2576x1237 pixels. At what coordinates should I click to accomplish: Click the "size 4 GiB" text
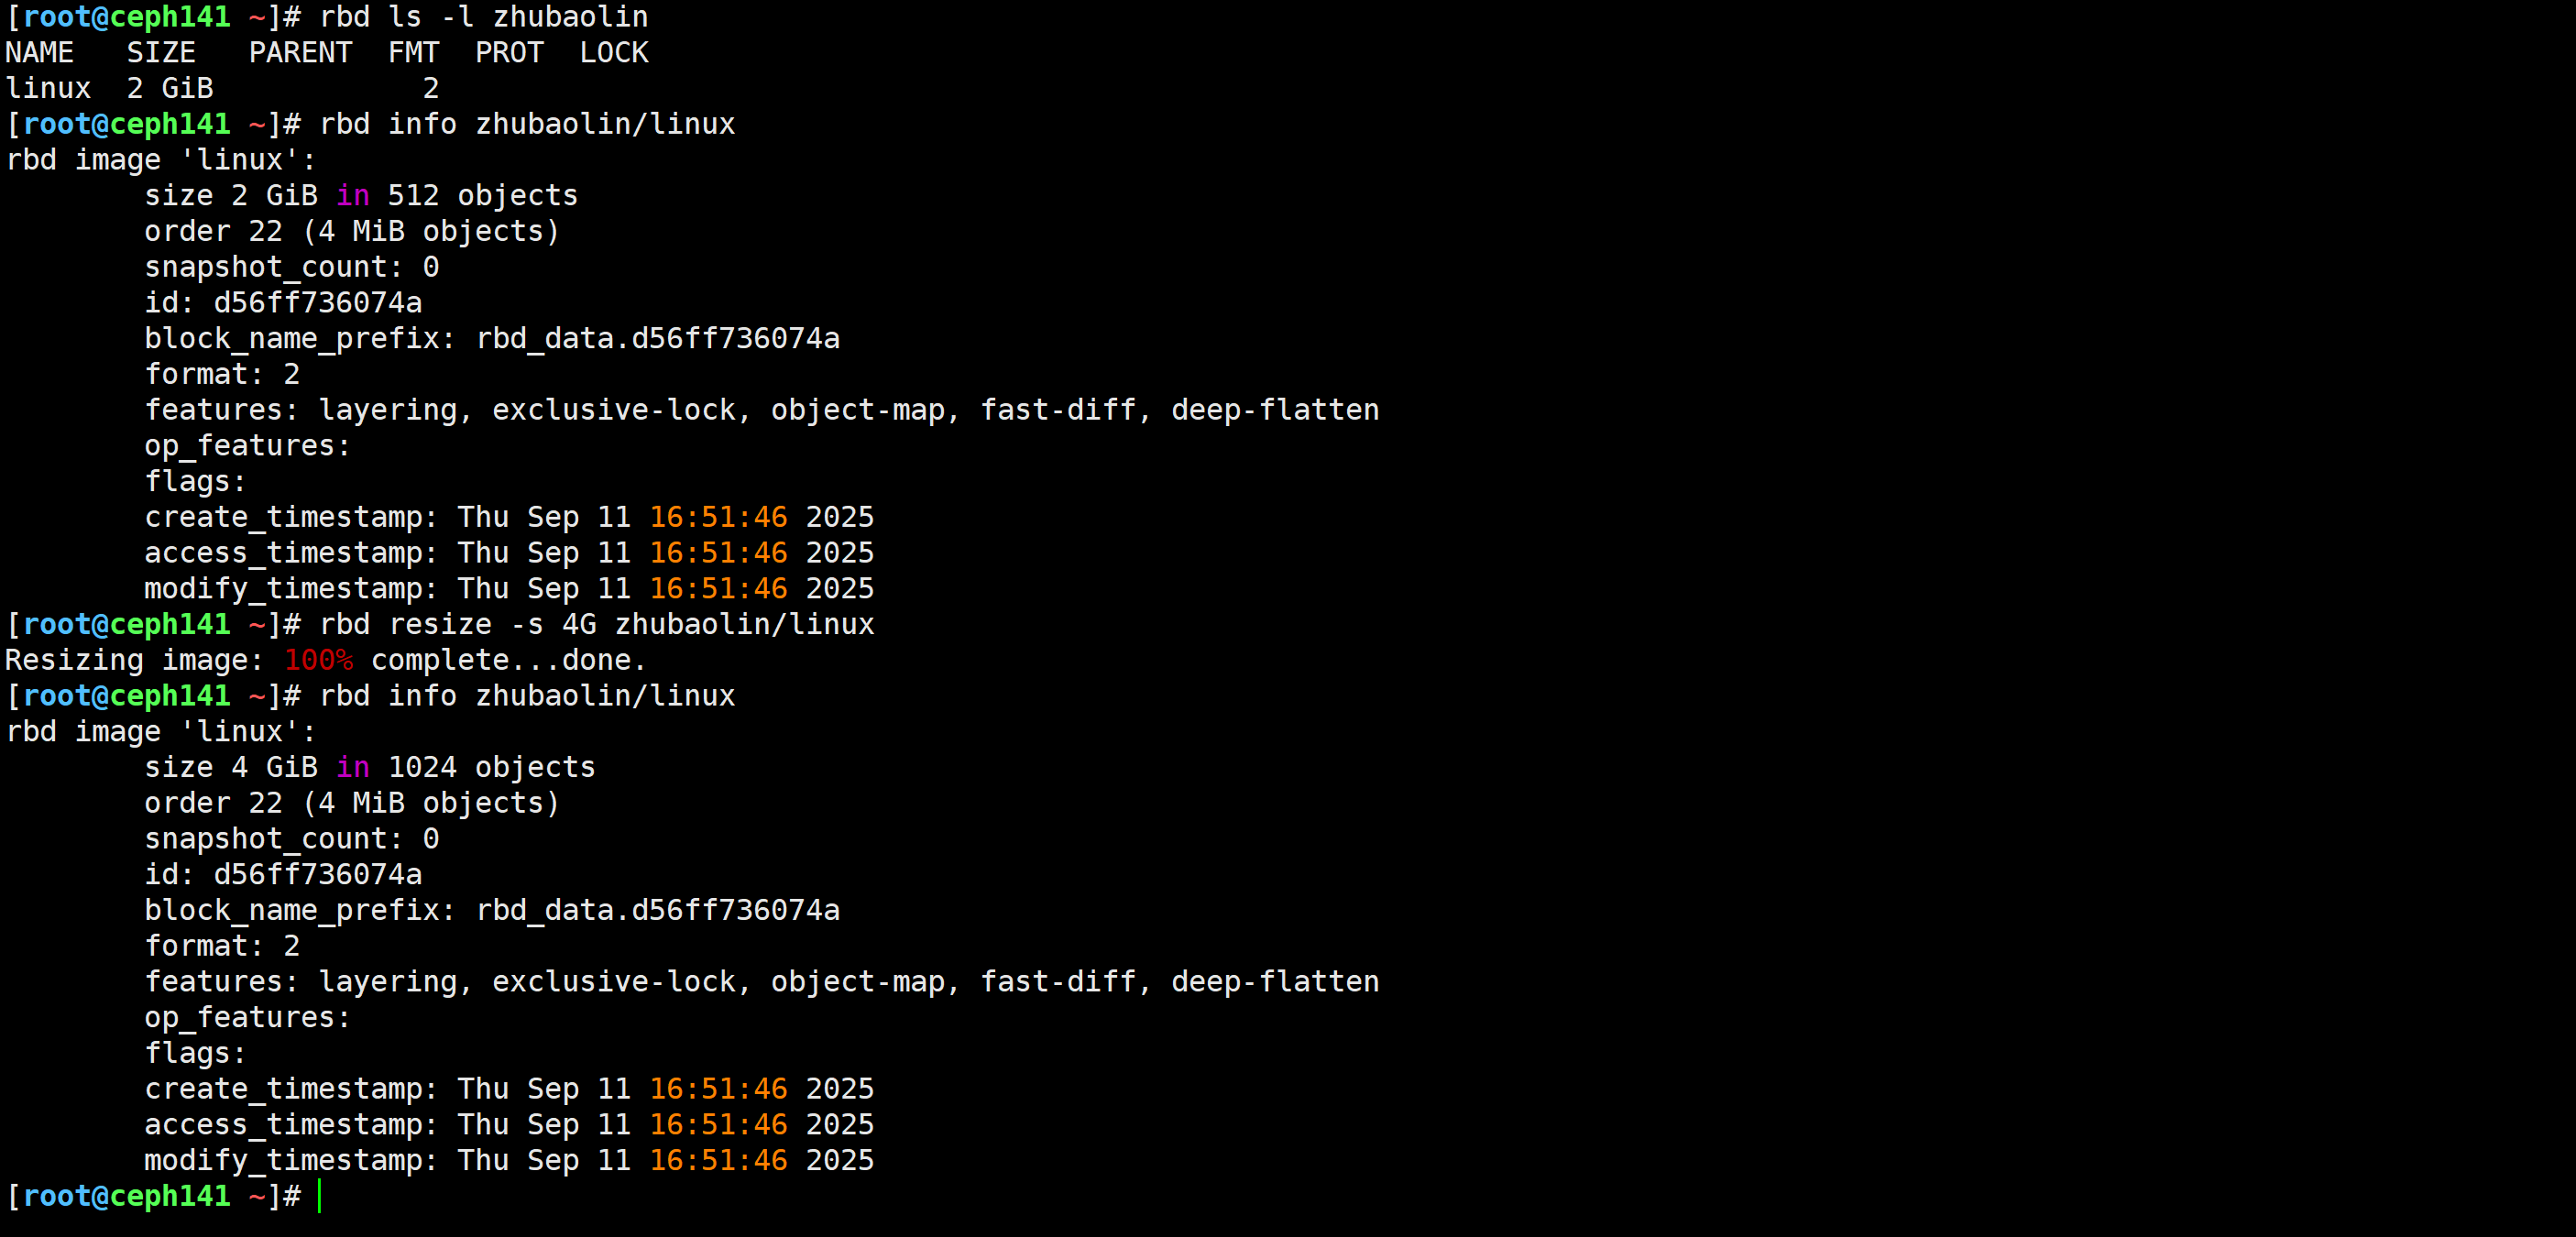click(x=231, y=768)
